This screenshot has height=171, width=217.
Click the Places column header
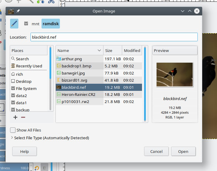(29, 50)
